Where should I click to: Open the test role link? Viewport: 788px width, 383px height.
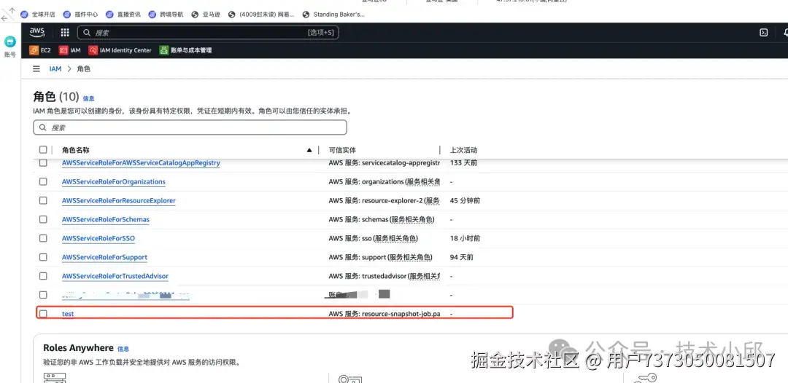68,313
